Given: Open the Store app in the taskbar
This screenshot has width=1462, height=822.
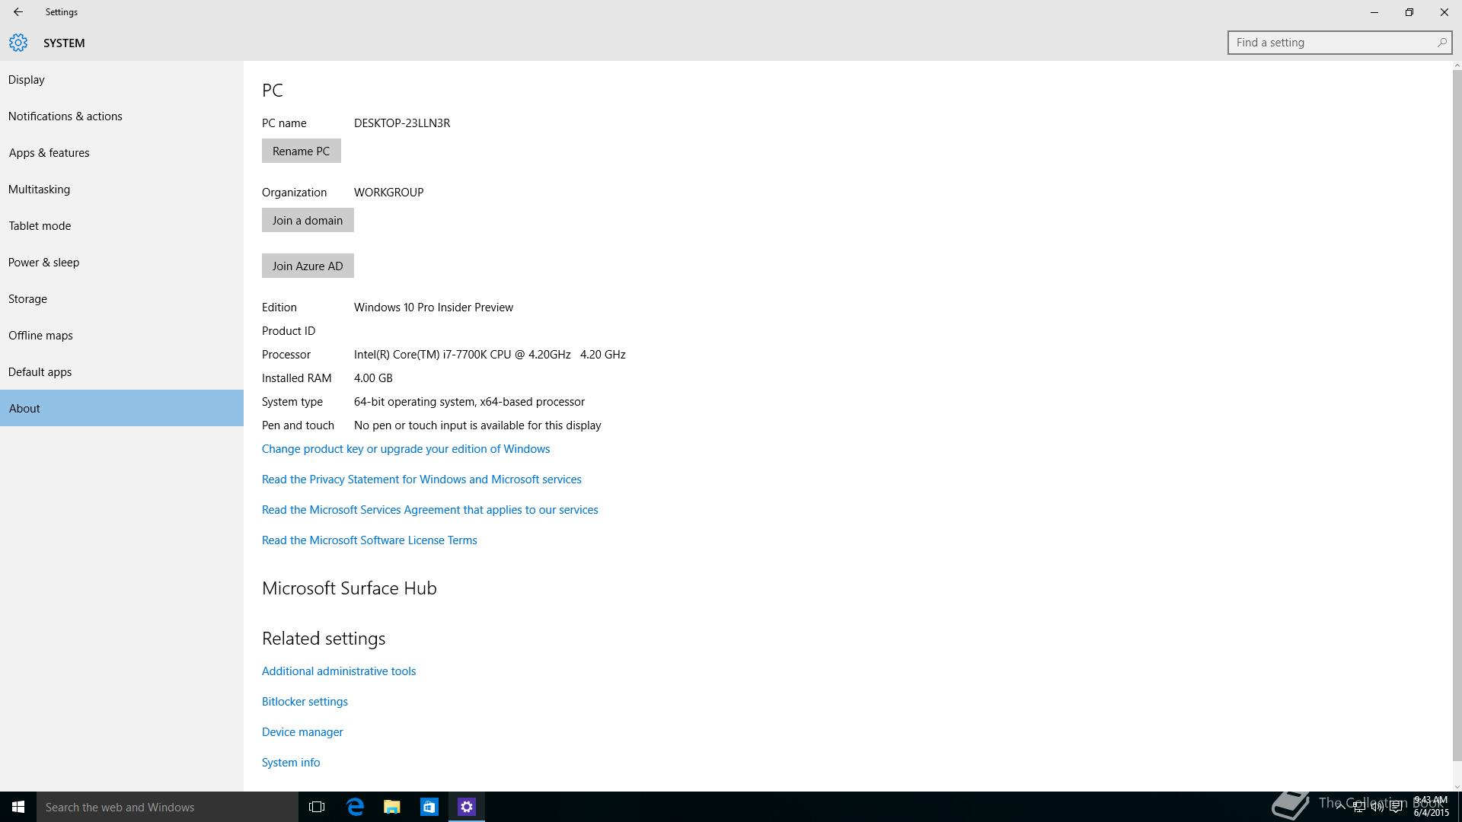Looking at the screenshot, I should [x=429, y=807].
